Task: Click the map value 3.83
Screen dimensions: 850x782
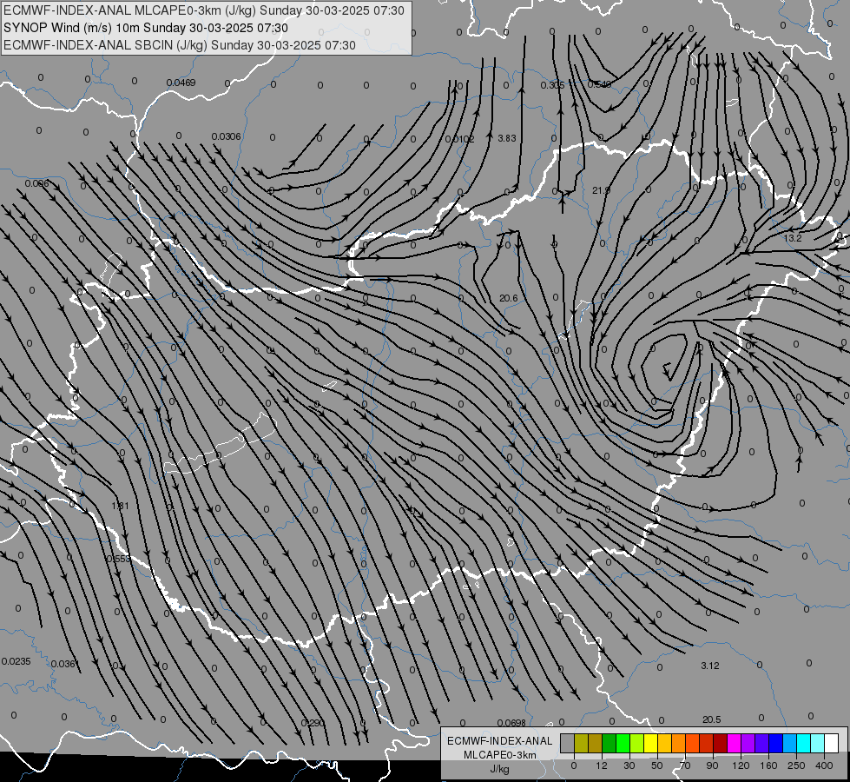Action: [x=507, y=138]
